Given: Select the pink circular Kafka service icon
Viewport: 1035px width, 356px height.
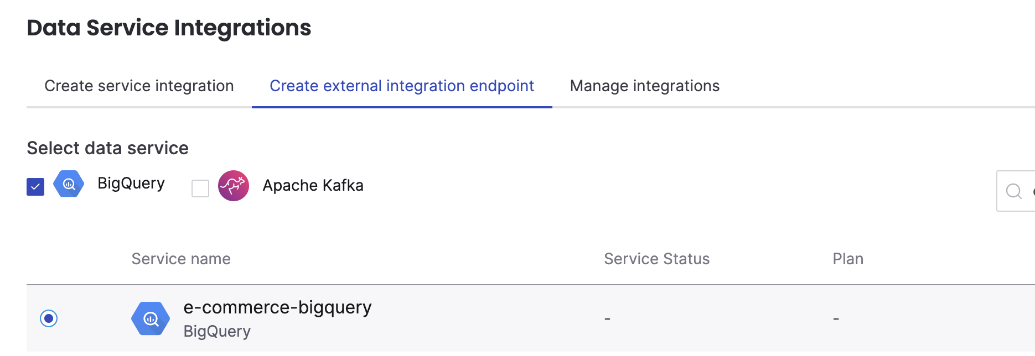Looking at the screenshot, I should click(x=234, y=186).
